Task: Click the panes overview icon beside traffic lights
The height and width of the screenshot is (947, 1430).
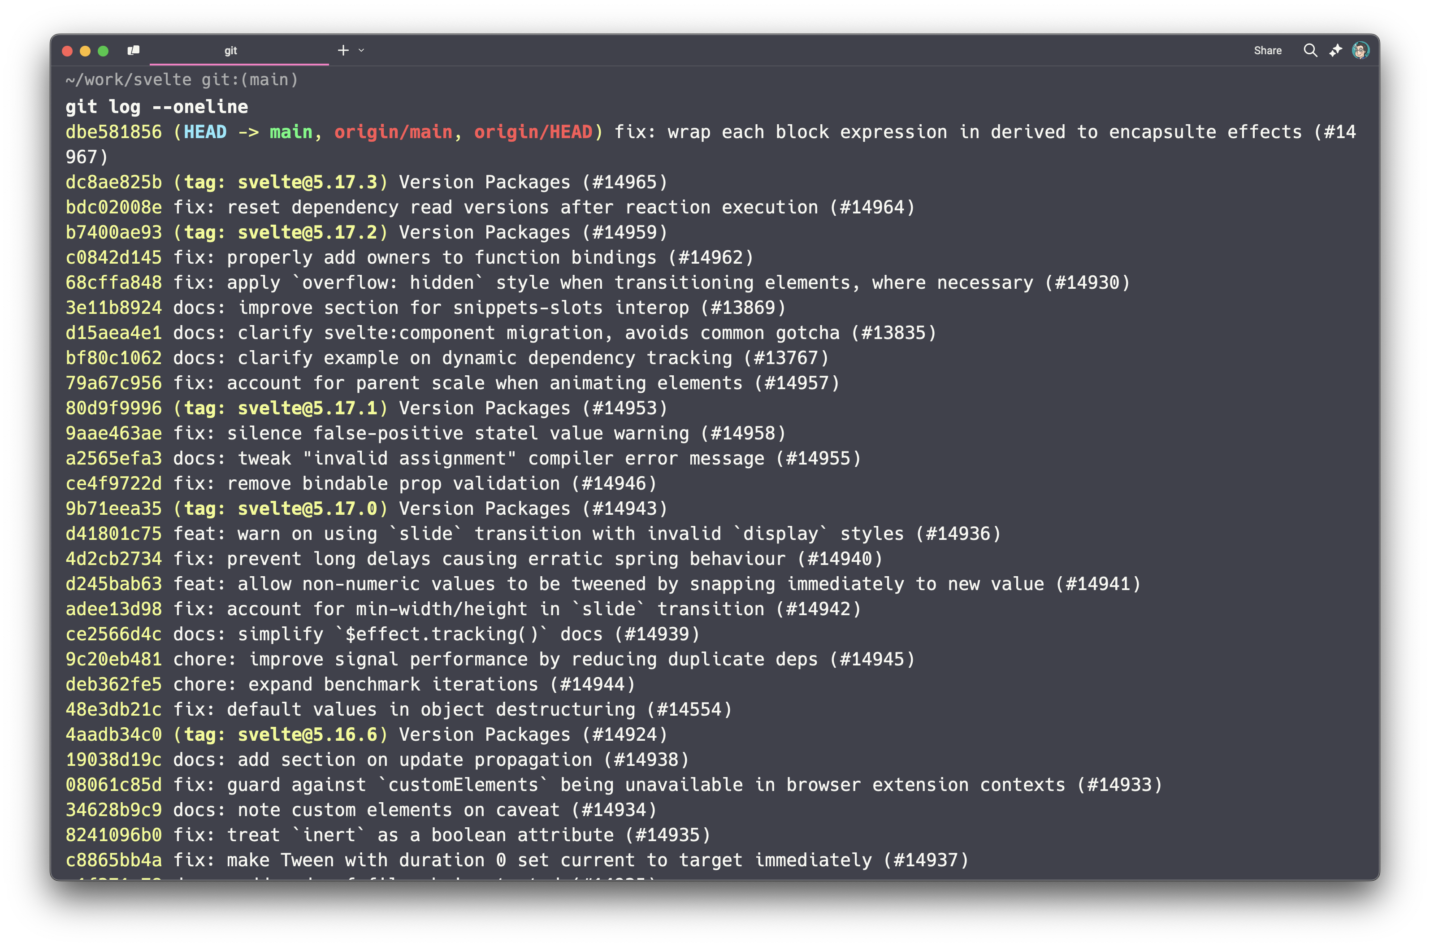Action: click(134, 50)
